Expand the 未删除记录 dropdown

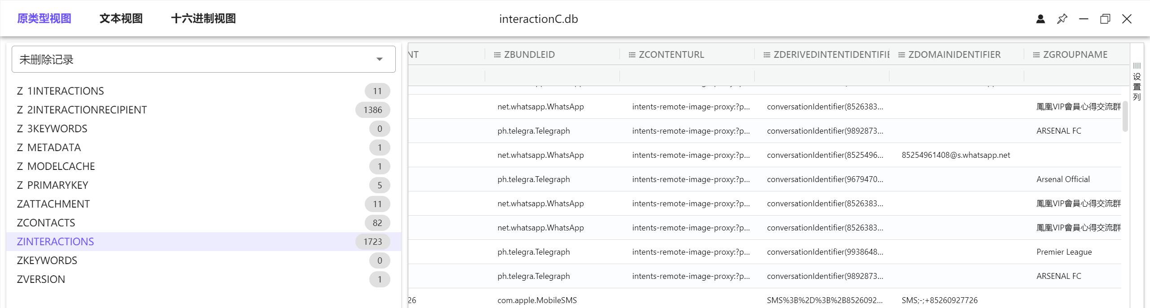(379, 59)
